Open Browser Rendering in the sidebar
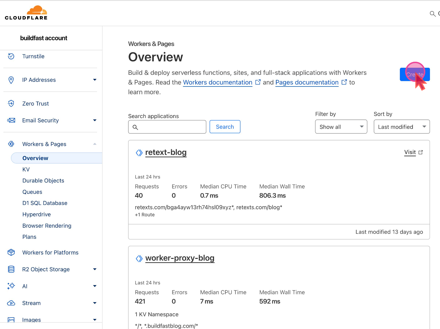 point(47,226)
